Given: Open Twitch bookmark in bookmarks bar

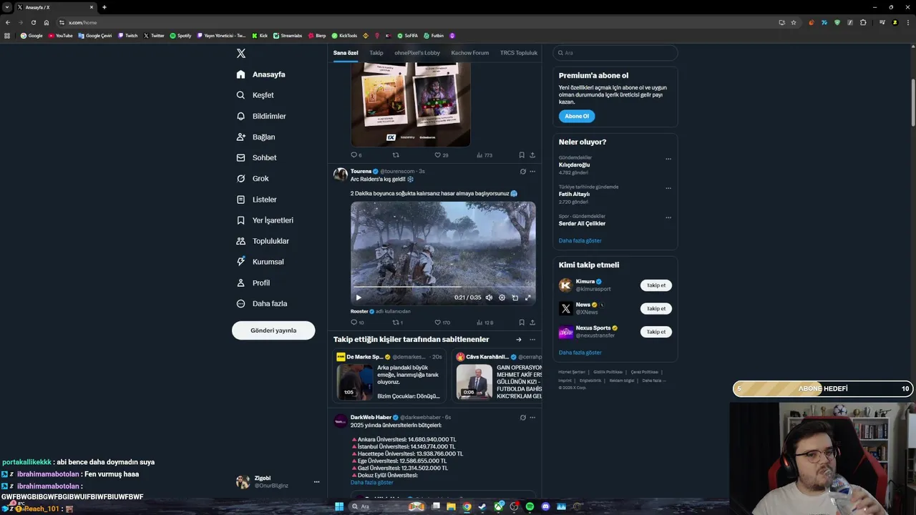Looking at the screenshot, I should click(x=127, y=35).
